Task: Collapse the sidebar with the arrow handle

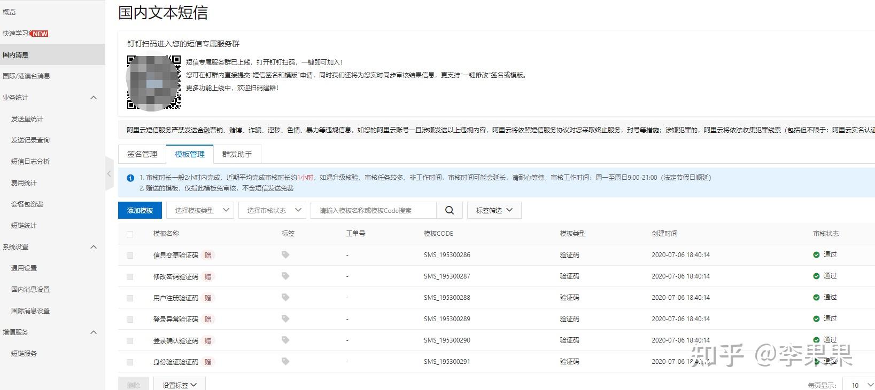Action: (x=110, y=173)
